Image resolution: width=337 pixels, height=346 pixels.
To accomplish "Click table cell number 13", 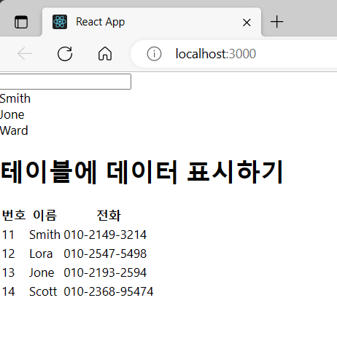I will tap(9, 272).
